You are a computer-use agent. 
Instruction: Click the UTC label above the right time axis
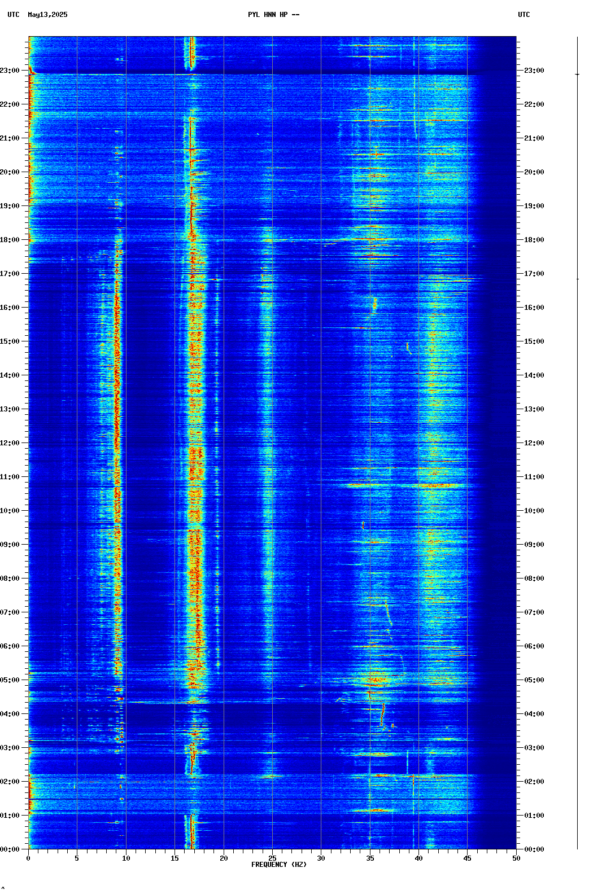tap(524, 15)
